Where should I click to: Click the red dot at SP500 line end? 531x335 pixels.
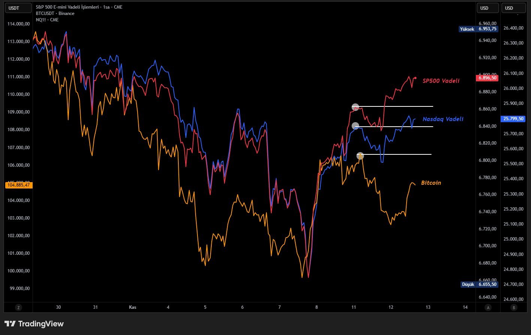coord(415,78)
